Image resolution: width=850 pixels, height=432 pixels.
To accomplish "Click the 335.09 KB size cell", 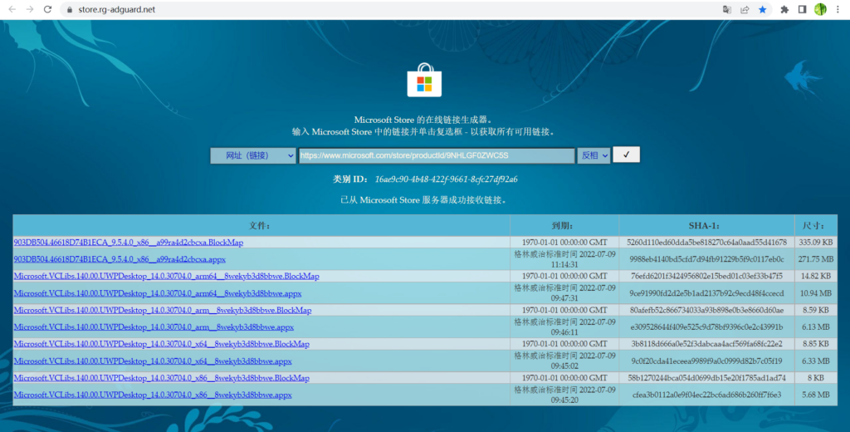I will click(816, 243).
